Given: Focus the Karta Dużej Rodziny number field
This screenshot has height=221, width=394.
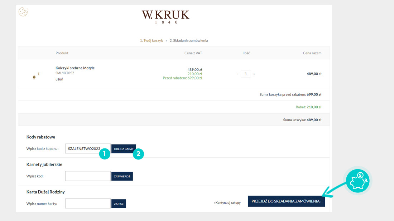Looking at the screenshot, I should tap(88, 203).
